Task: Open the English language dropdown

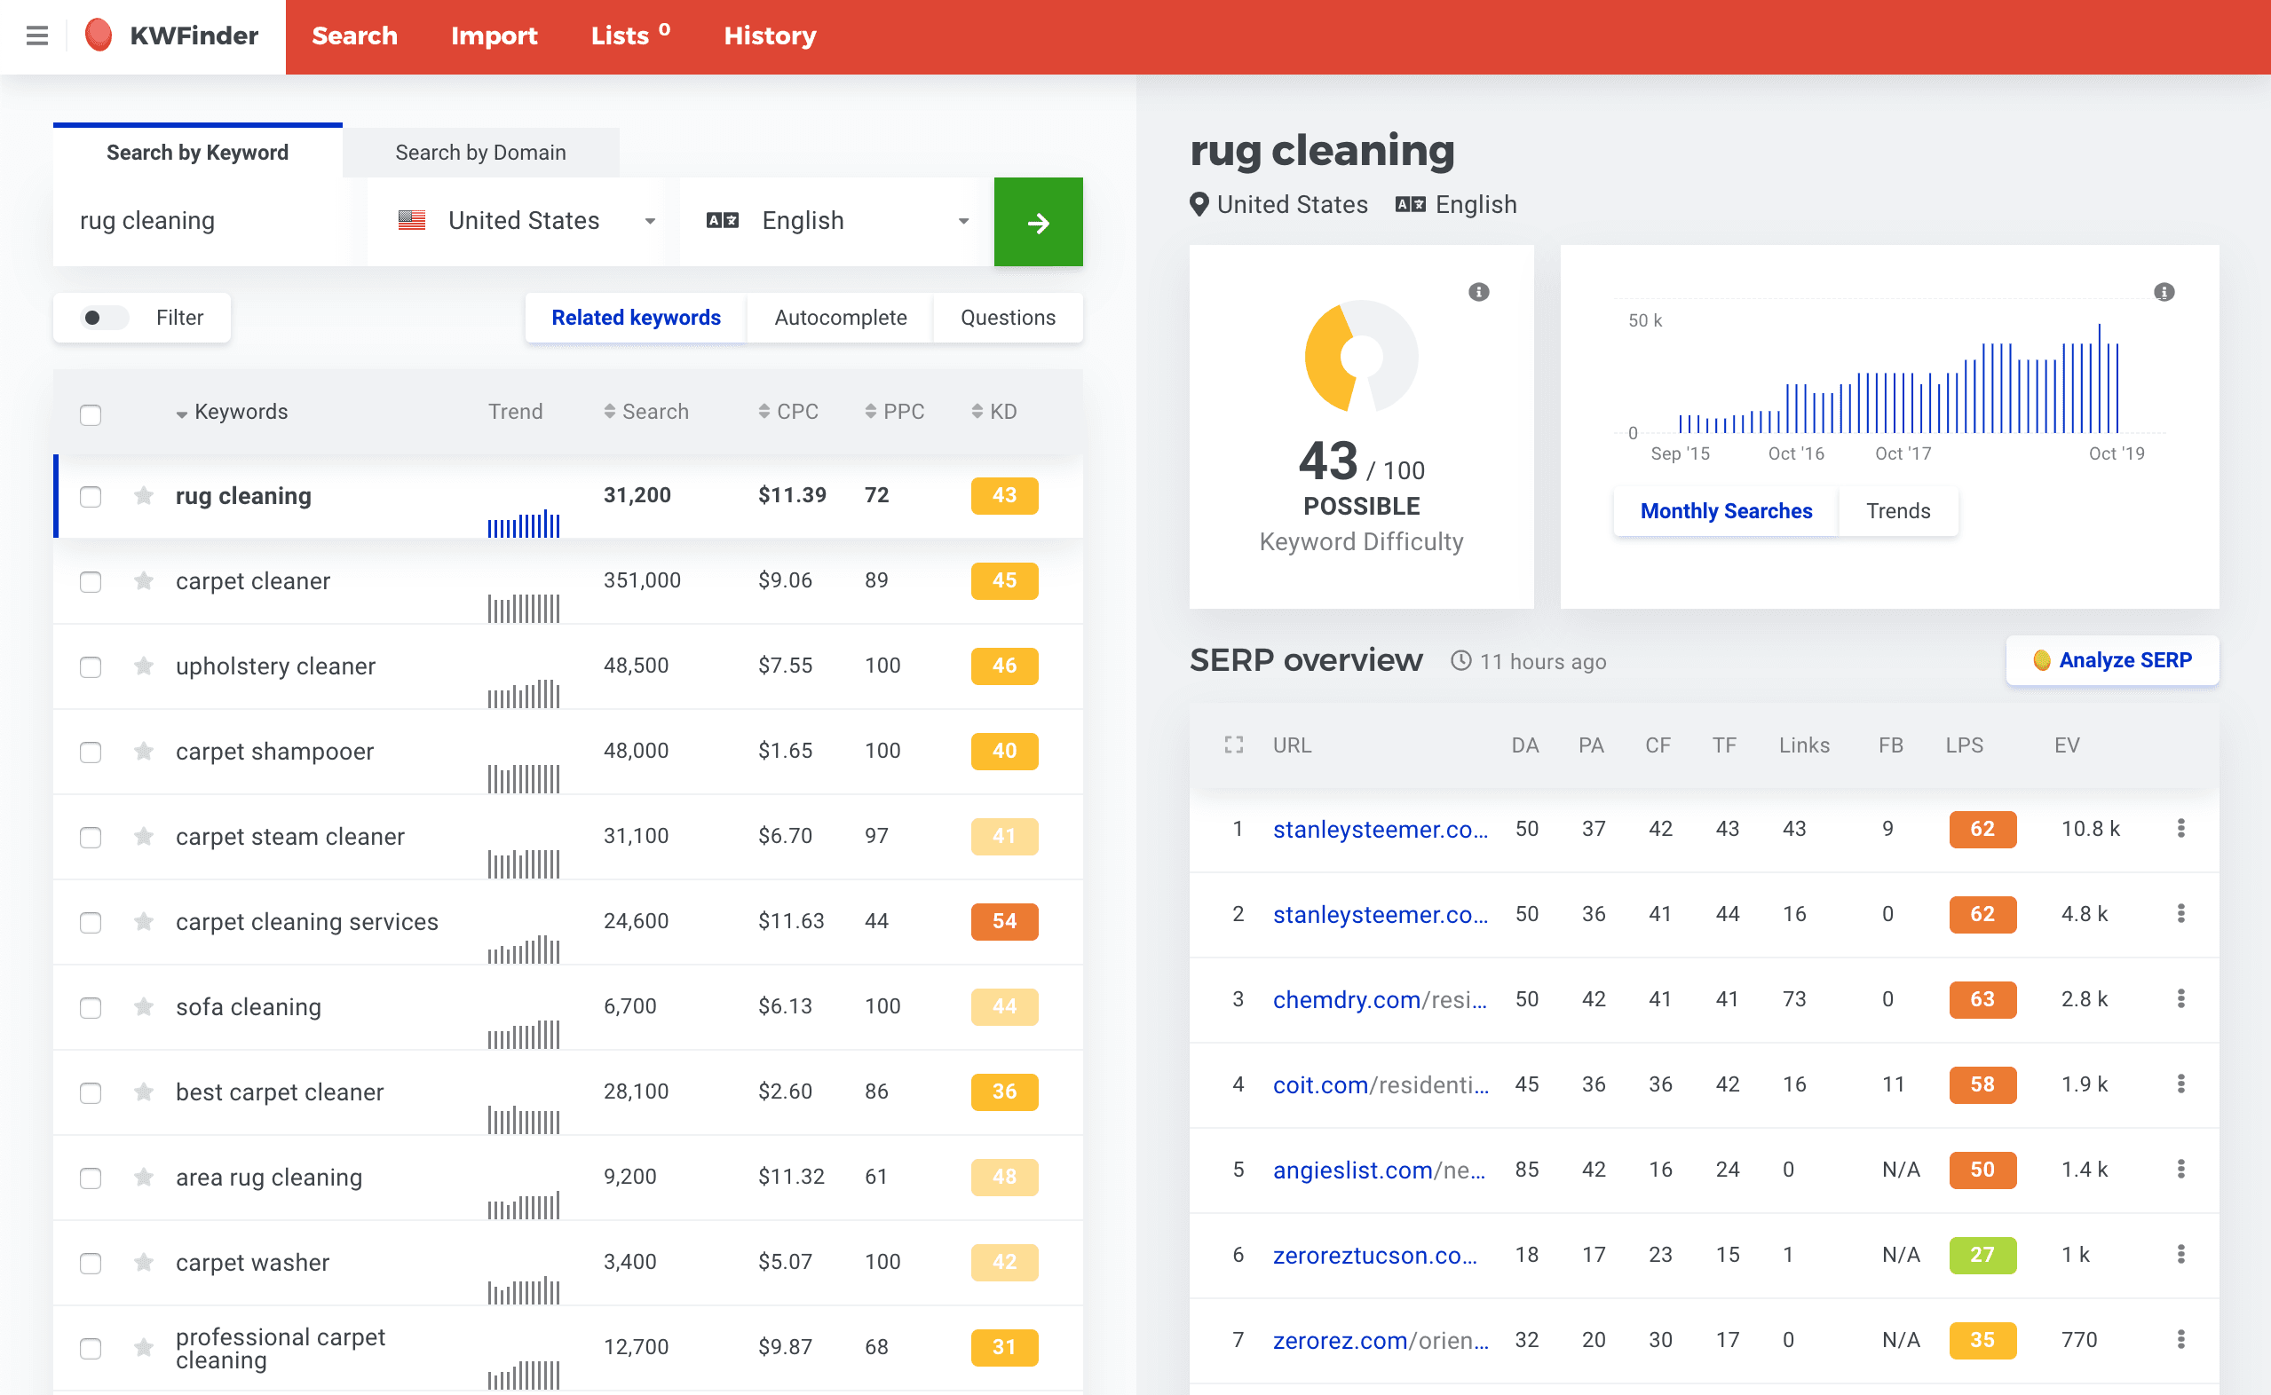Action: [836, 222]
